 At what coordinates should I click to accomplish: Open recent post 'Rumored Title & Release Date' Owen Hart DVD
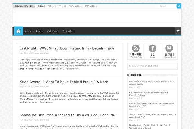(x=152, y=116)
